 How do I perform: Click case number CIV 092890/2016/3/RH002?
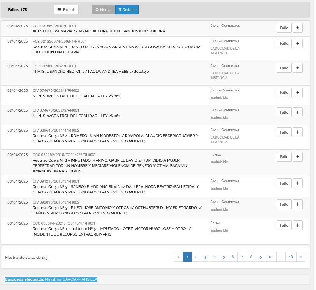[x=56, y=202]
